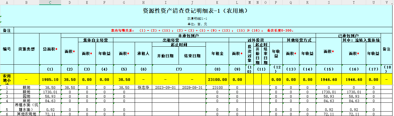Select the end date cell 2028-08-31
The width and height of the screenshot is (394, 116).
192,88
